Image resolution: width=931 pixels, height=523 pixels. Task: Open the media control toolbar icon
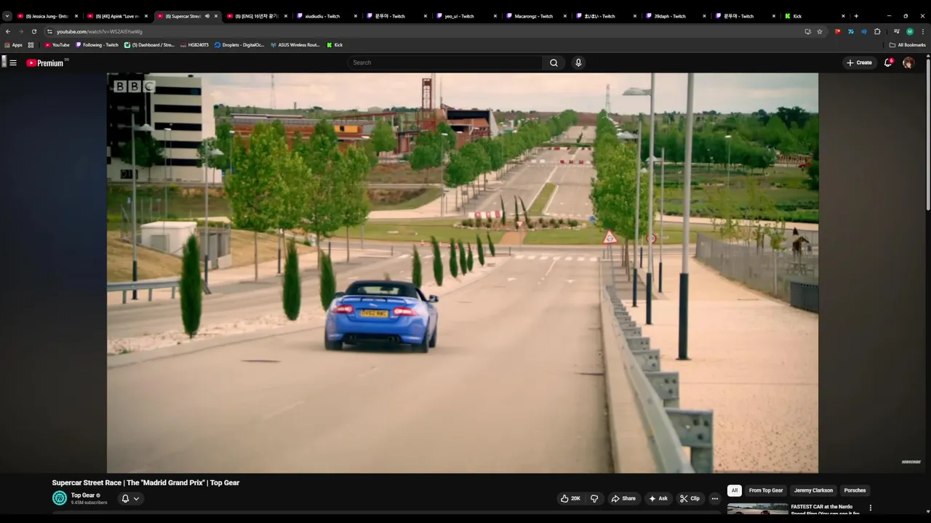(897, 31)
